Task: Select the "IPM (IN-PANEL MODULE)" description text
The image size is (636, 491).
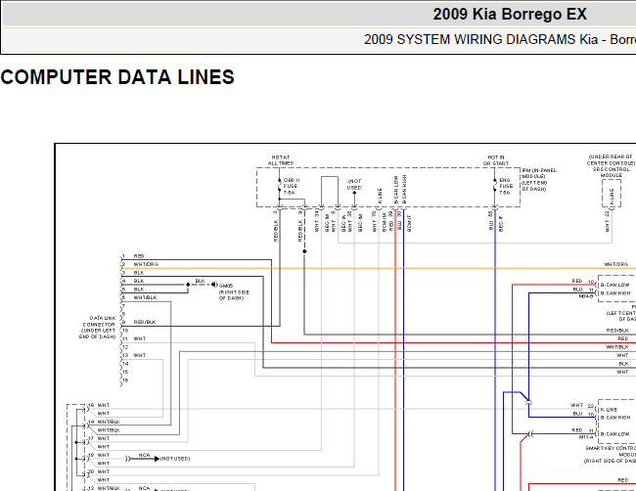Action: (539, 180)
